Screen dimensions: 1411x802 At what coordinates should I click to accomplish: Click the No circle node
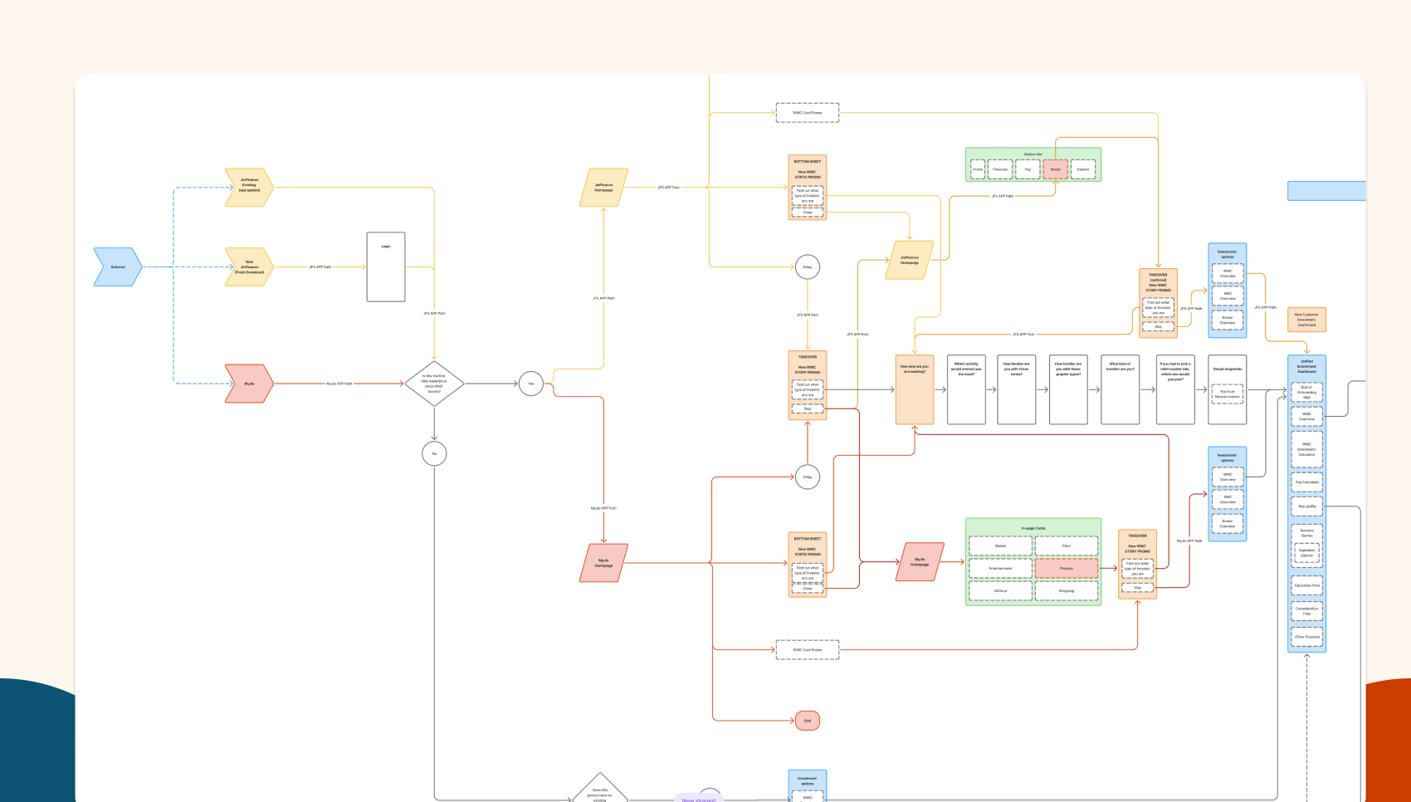[x=434, y=454]
